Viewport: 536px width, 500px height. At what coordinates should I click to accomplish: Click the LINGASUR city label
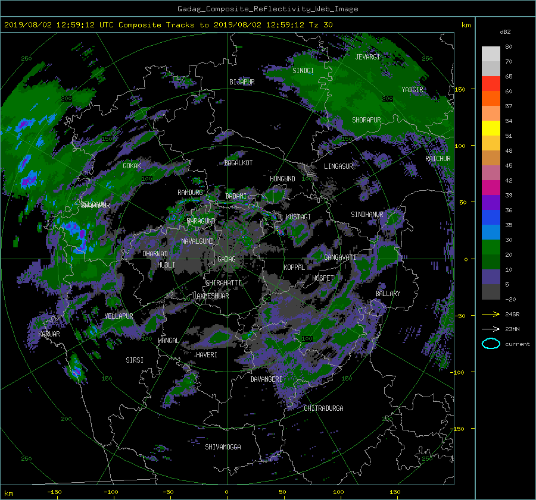coord(338,166)
